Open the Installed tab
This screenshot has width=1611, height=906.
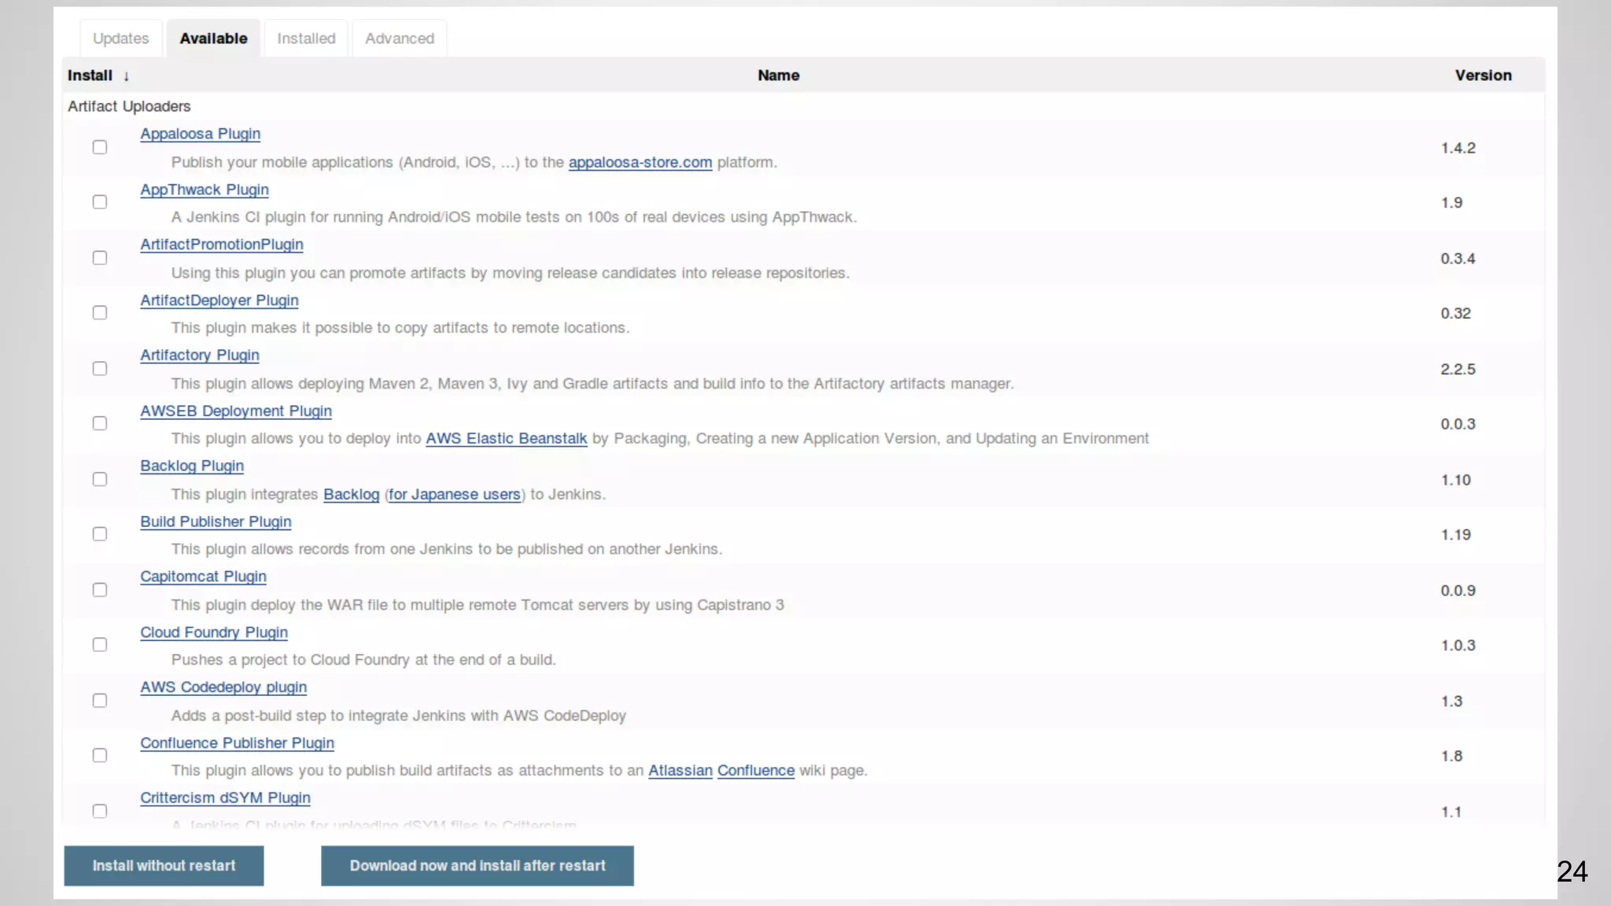(306, 39)
